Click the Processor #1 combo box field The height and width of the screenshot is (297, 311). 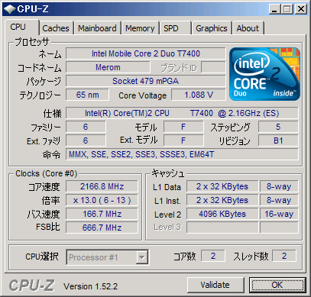[x=107, y=257]
